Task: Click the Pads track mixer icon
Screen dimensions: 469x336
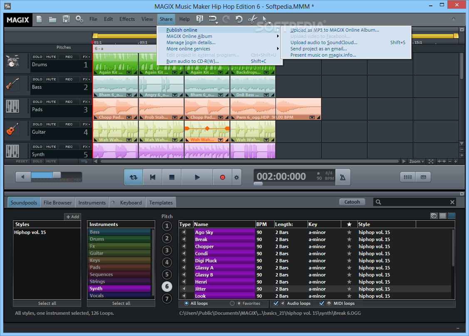Action: 12,106
